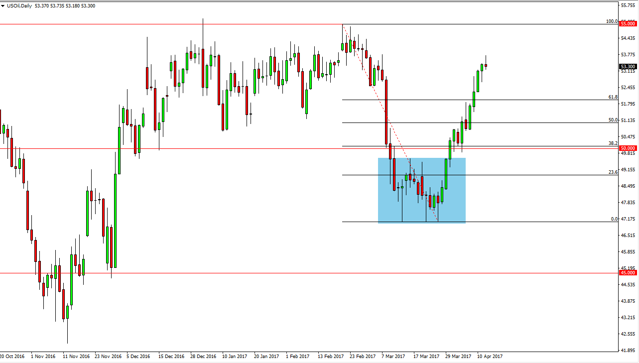Viewport: 639px width, 363px height.
Task: Click the 11 Nov 2016 date label
Action: 77,357
